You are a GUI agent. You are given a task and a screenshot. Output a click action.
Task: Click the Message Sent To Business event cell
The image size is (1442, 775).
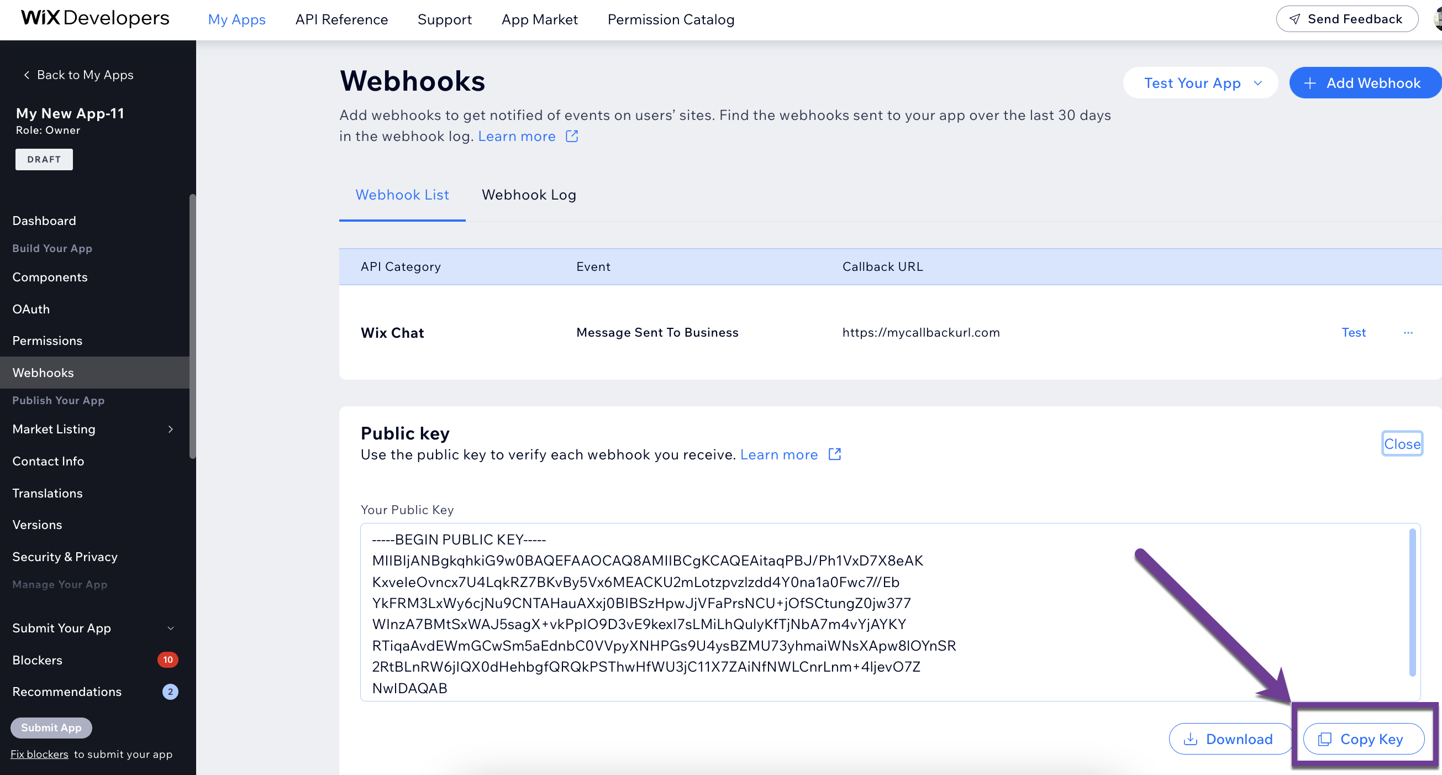[657, 333]
